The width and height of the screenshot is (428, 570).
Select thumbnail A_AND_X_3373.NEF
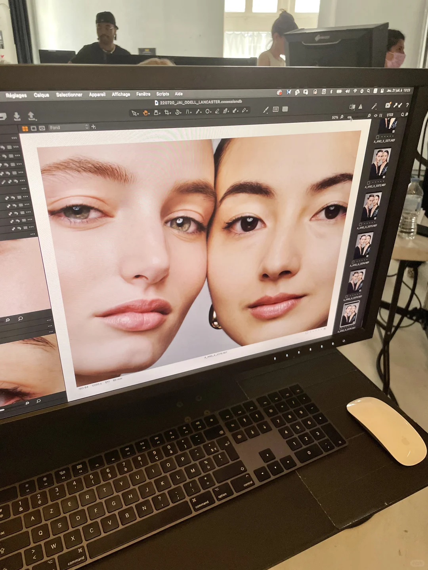371,207
